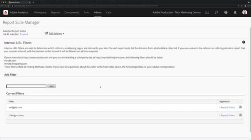The width and height of the screenshot is (251, 140).
Task: Open the Tools menu
Action: tap(86, 12)
